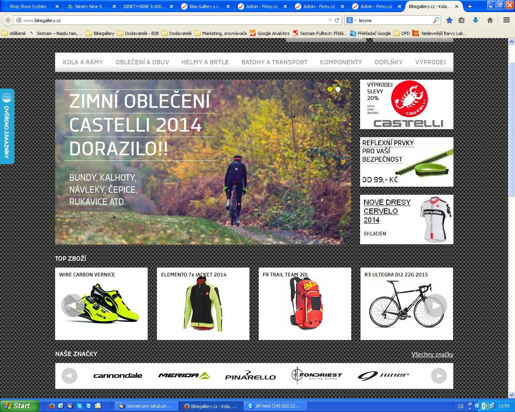The width and height of the screenshot is (515, 412).
Task: Open a new tab with the plus button
Action: 470,6
